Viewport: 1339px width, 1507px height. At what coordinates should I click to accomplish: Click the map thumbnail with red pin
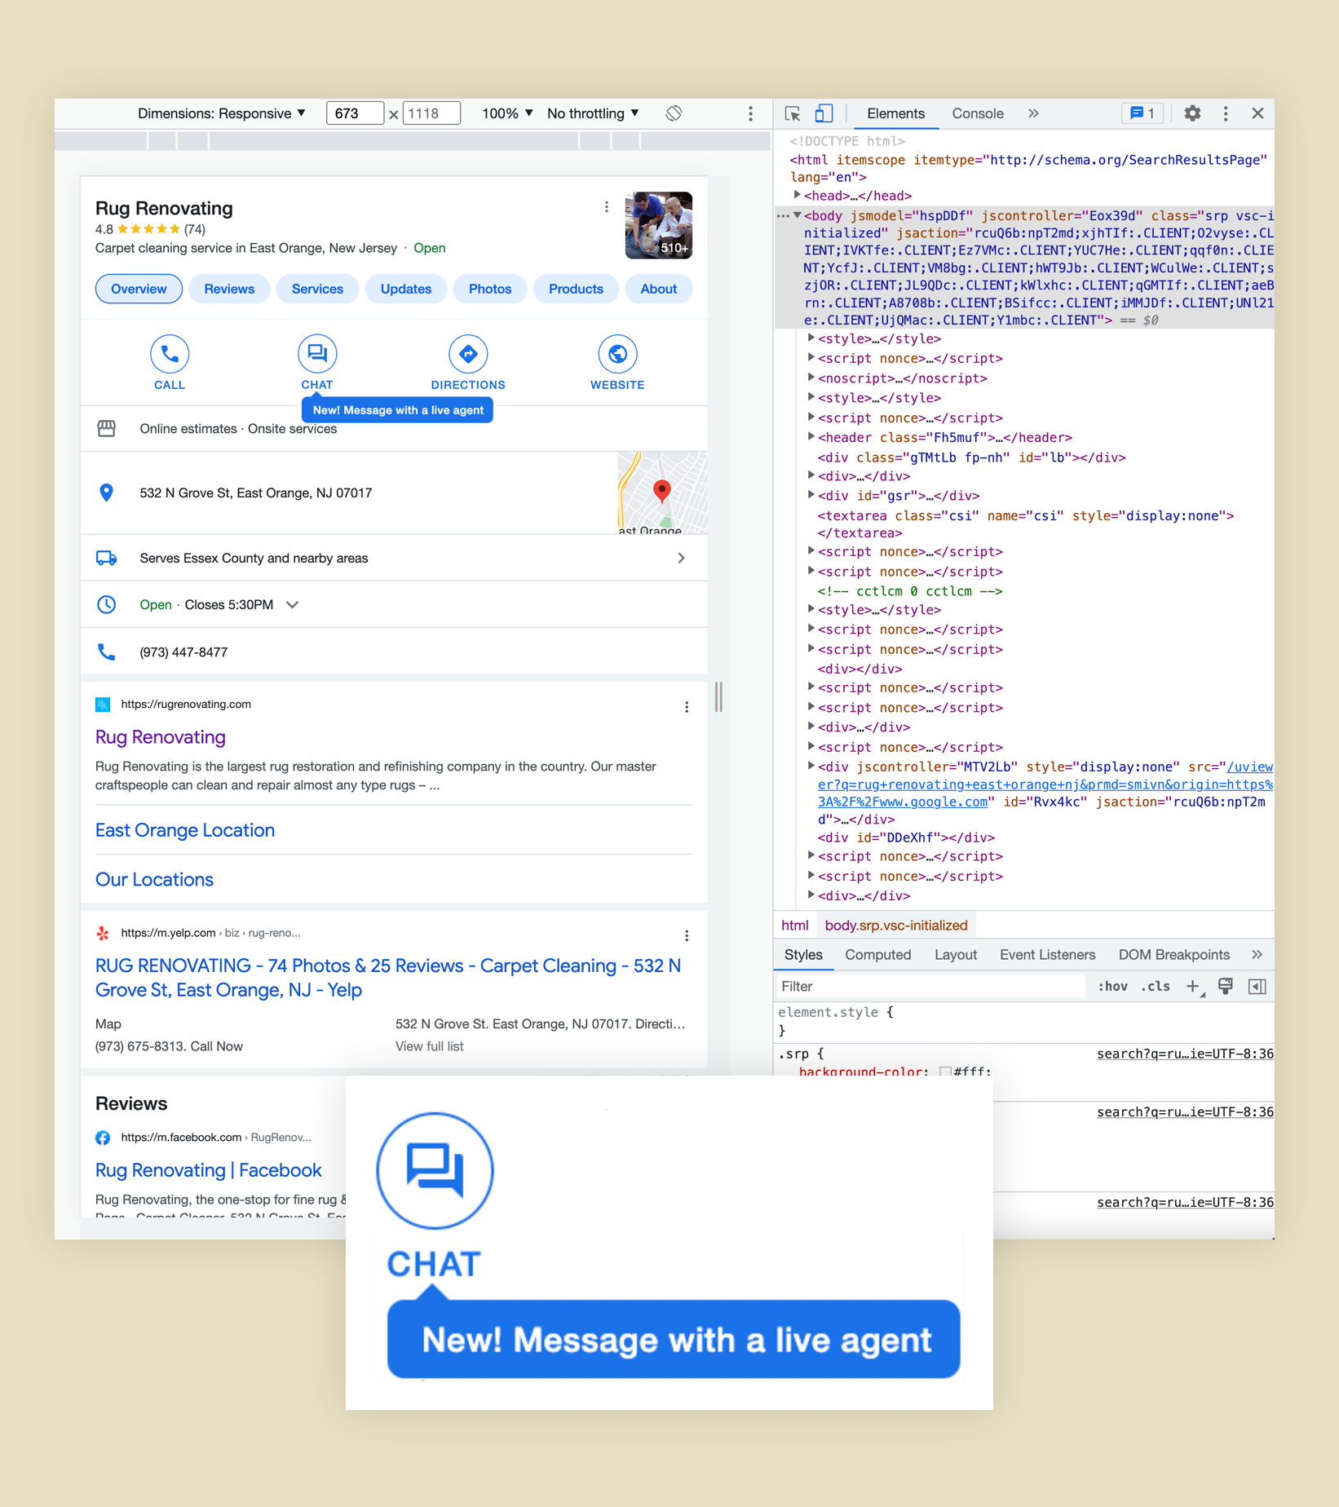click(x=662, y=493)
